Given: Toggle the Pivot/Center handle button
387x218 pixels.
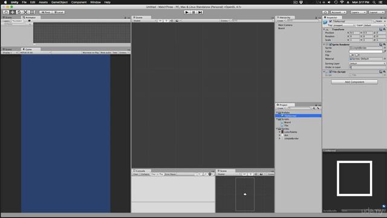Looking at the screenshot, I should click(46, 12).
